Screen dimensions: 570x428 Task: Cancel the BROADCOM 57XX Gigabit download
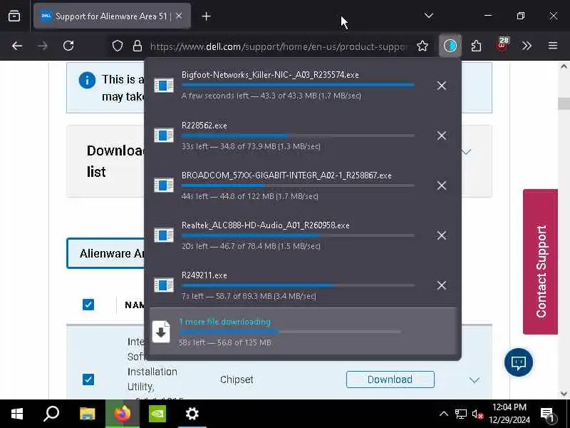(x=441, y=185)
